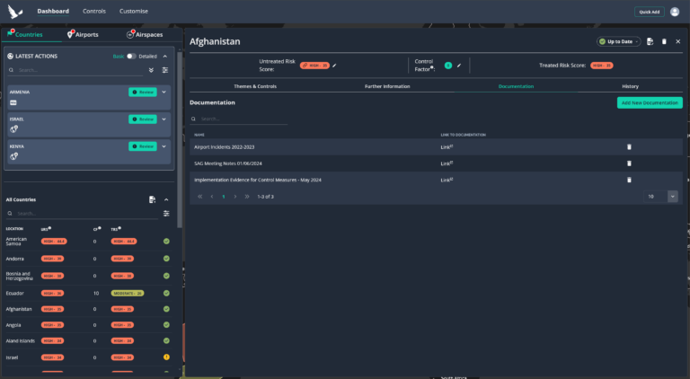Open link for Airport Incidents 2022-2023

(x=447, y=147)
